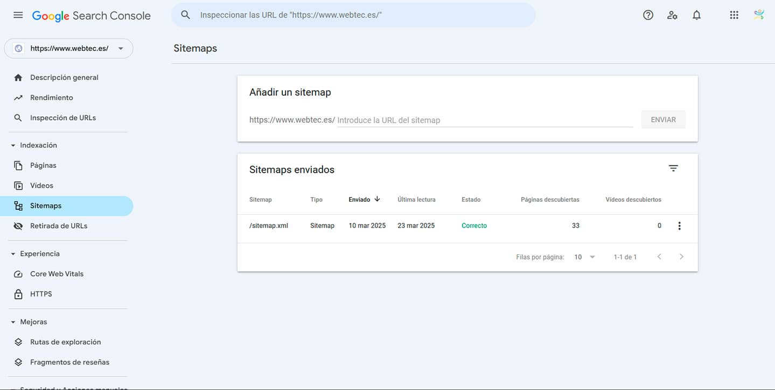Open users and permissions settings icon
This screenshot has height=390, width=775.
click(672, 15)
